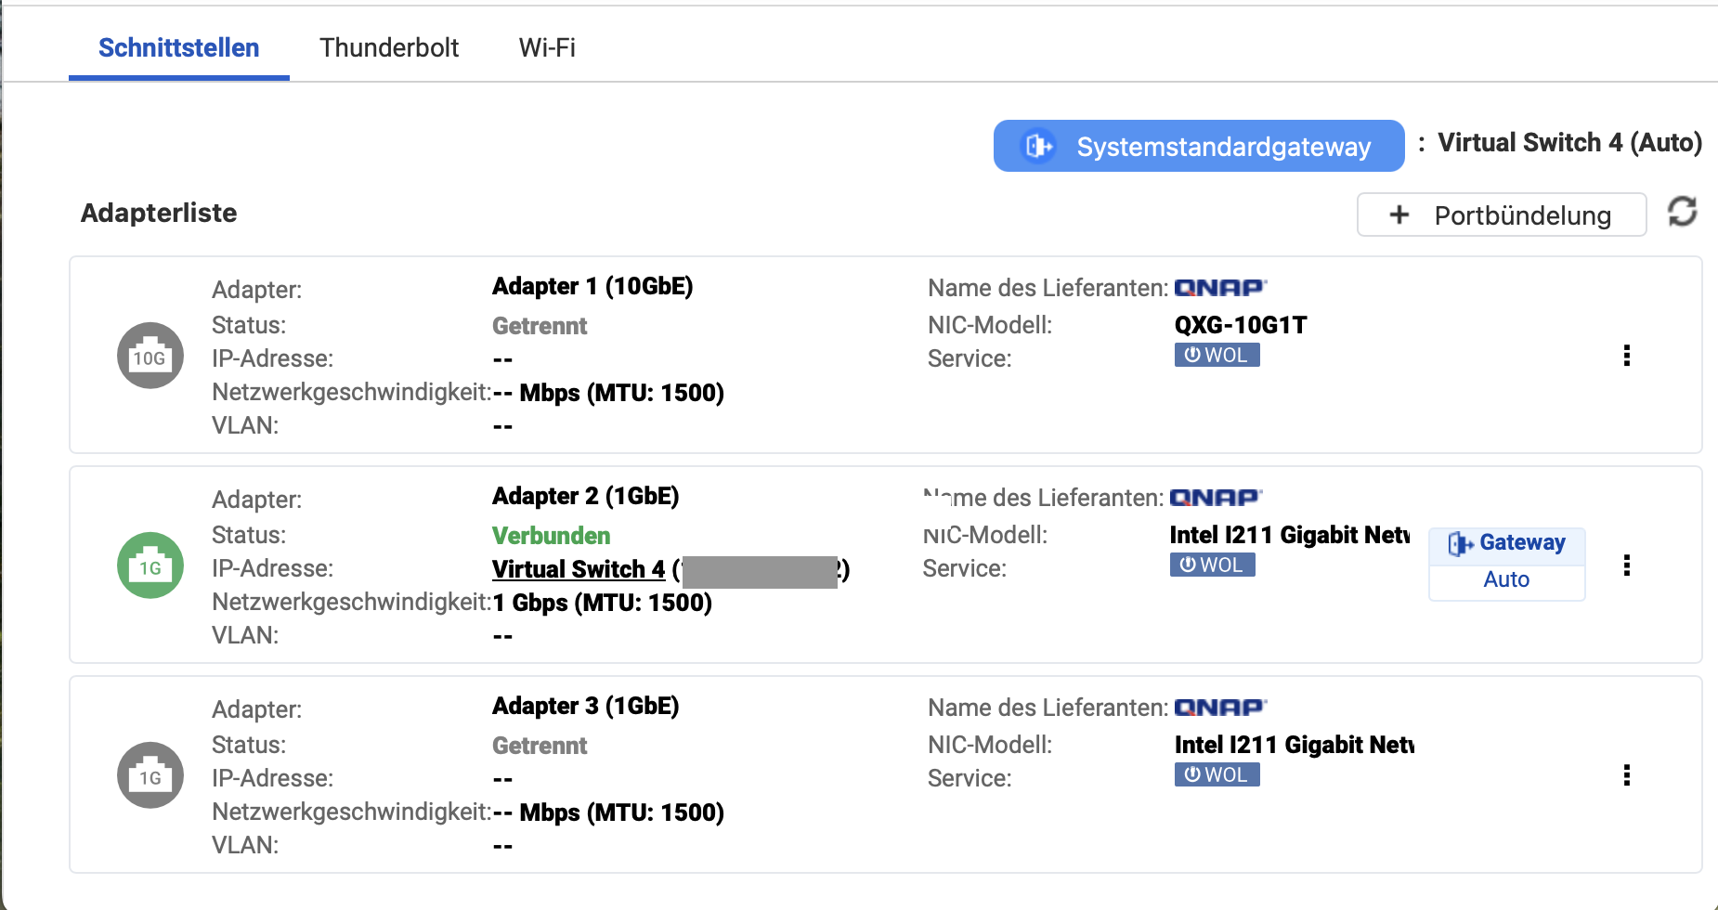Screen dimensions: 1718x910
Task: Click the gray Adapter 3 1G icon
Action: pos(150,775)
